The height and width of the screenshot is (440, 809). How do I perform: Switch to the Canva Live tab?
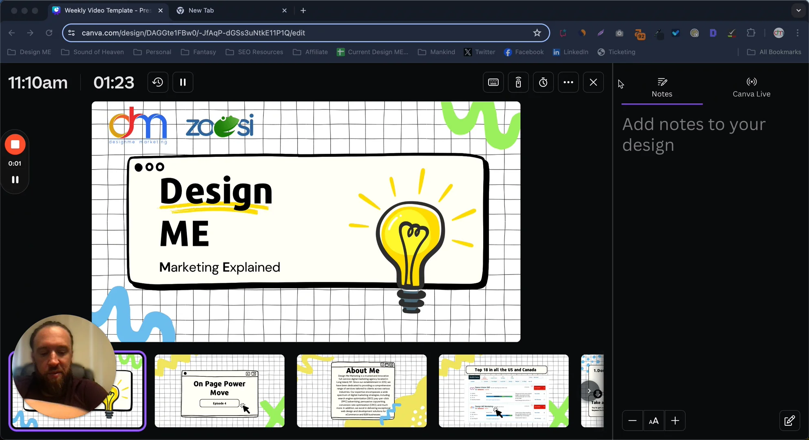752,87
